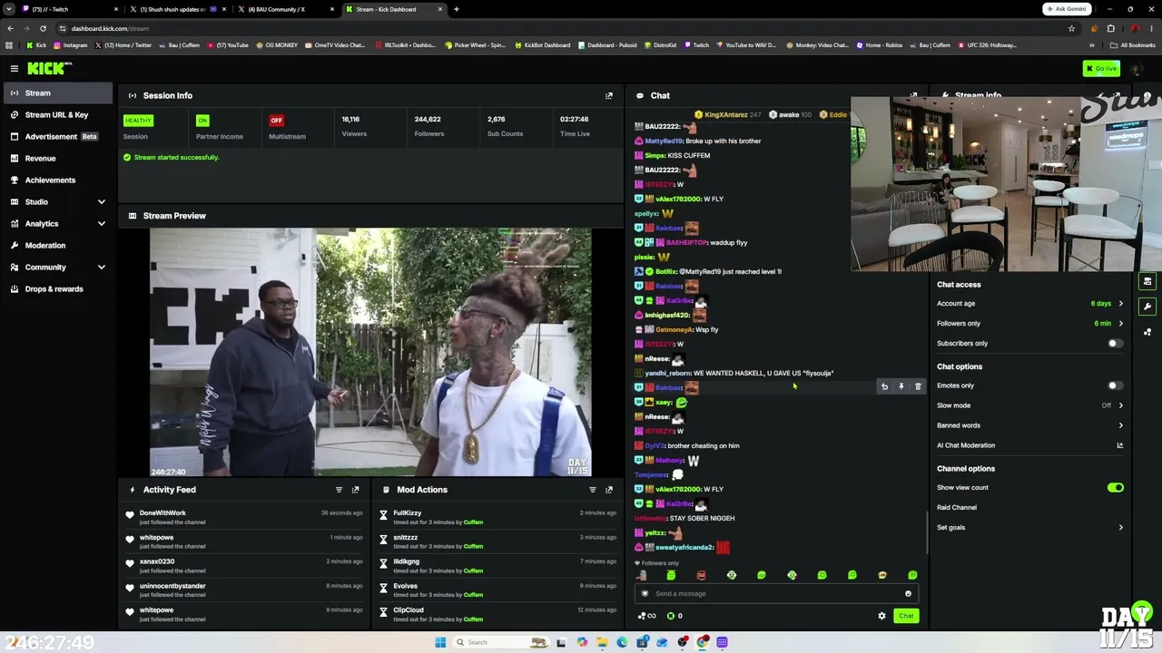Open the Raid Channel option
This screenshot has height=653, width=1162.
[957, 508]
